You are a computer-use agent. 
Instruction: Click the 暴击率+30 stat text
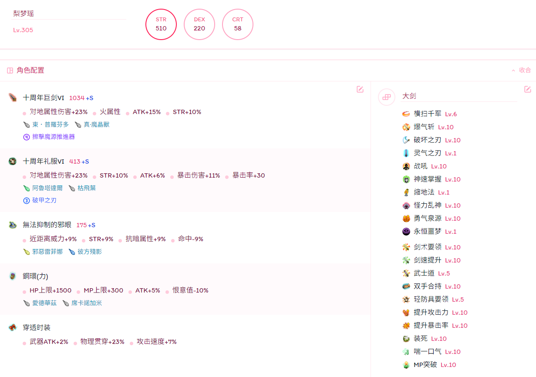[249, 175]
